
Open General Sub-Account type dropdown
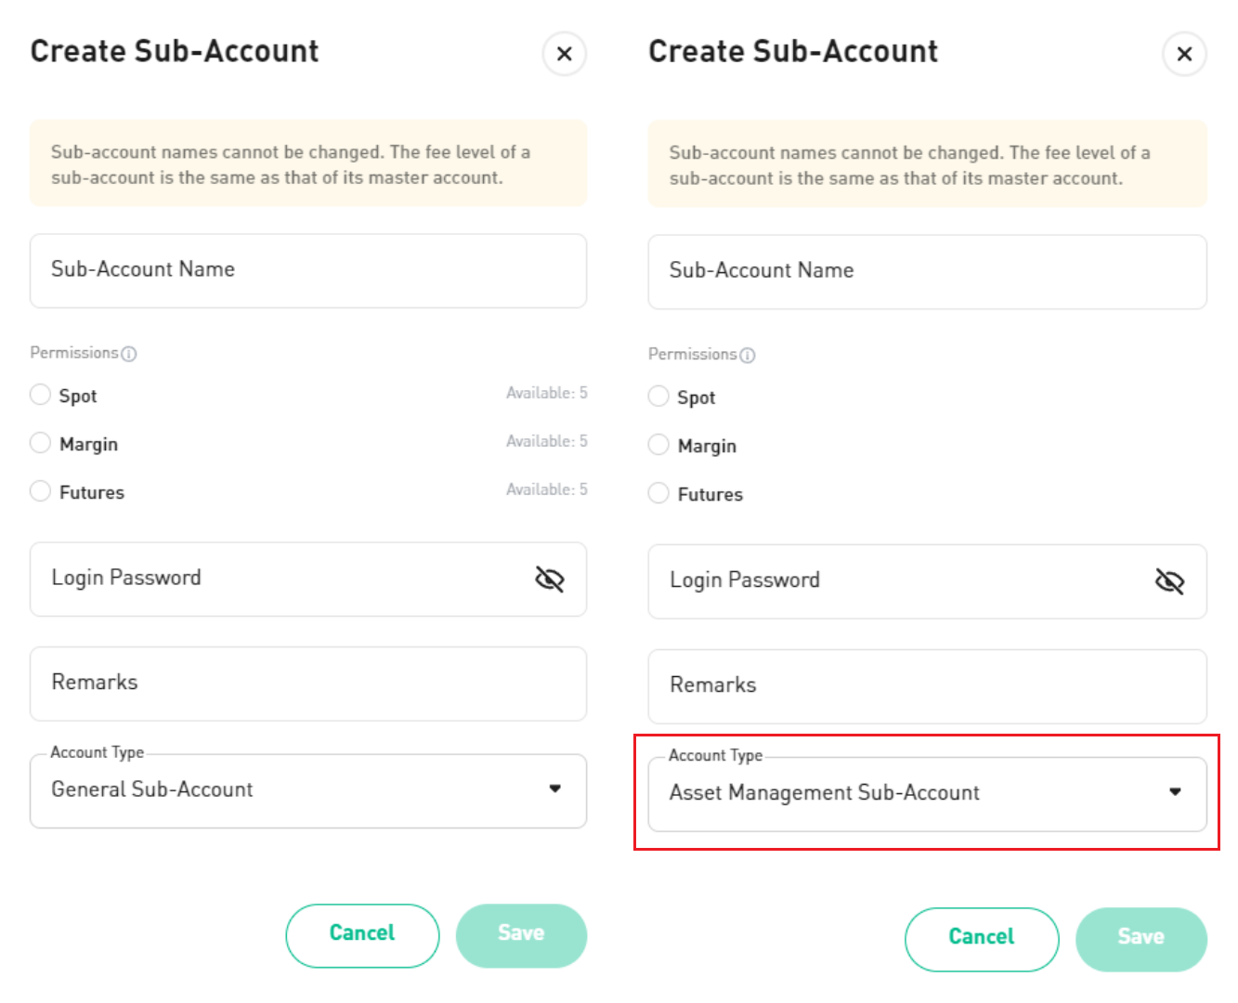(307, 790)
